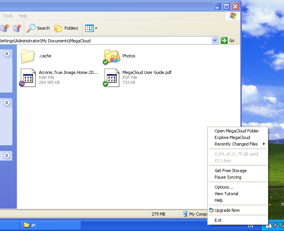Click the EN language indicator in taskbar
Viewport: 284px width, 231px height.
[x=251, y=226]
